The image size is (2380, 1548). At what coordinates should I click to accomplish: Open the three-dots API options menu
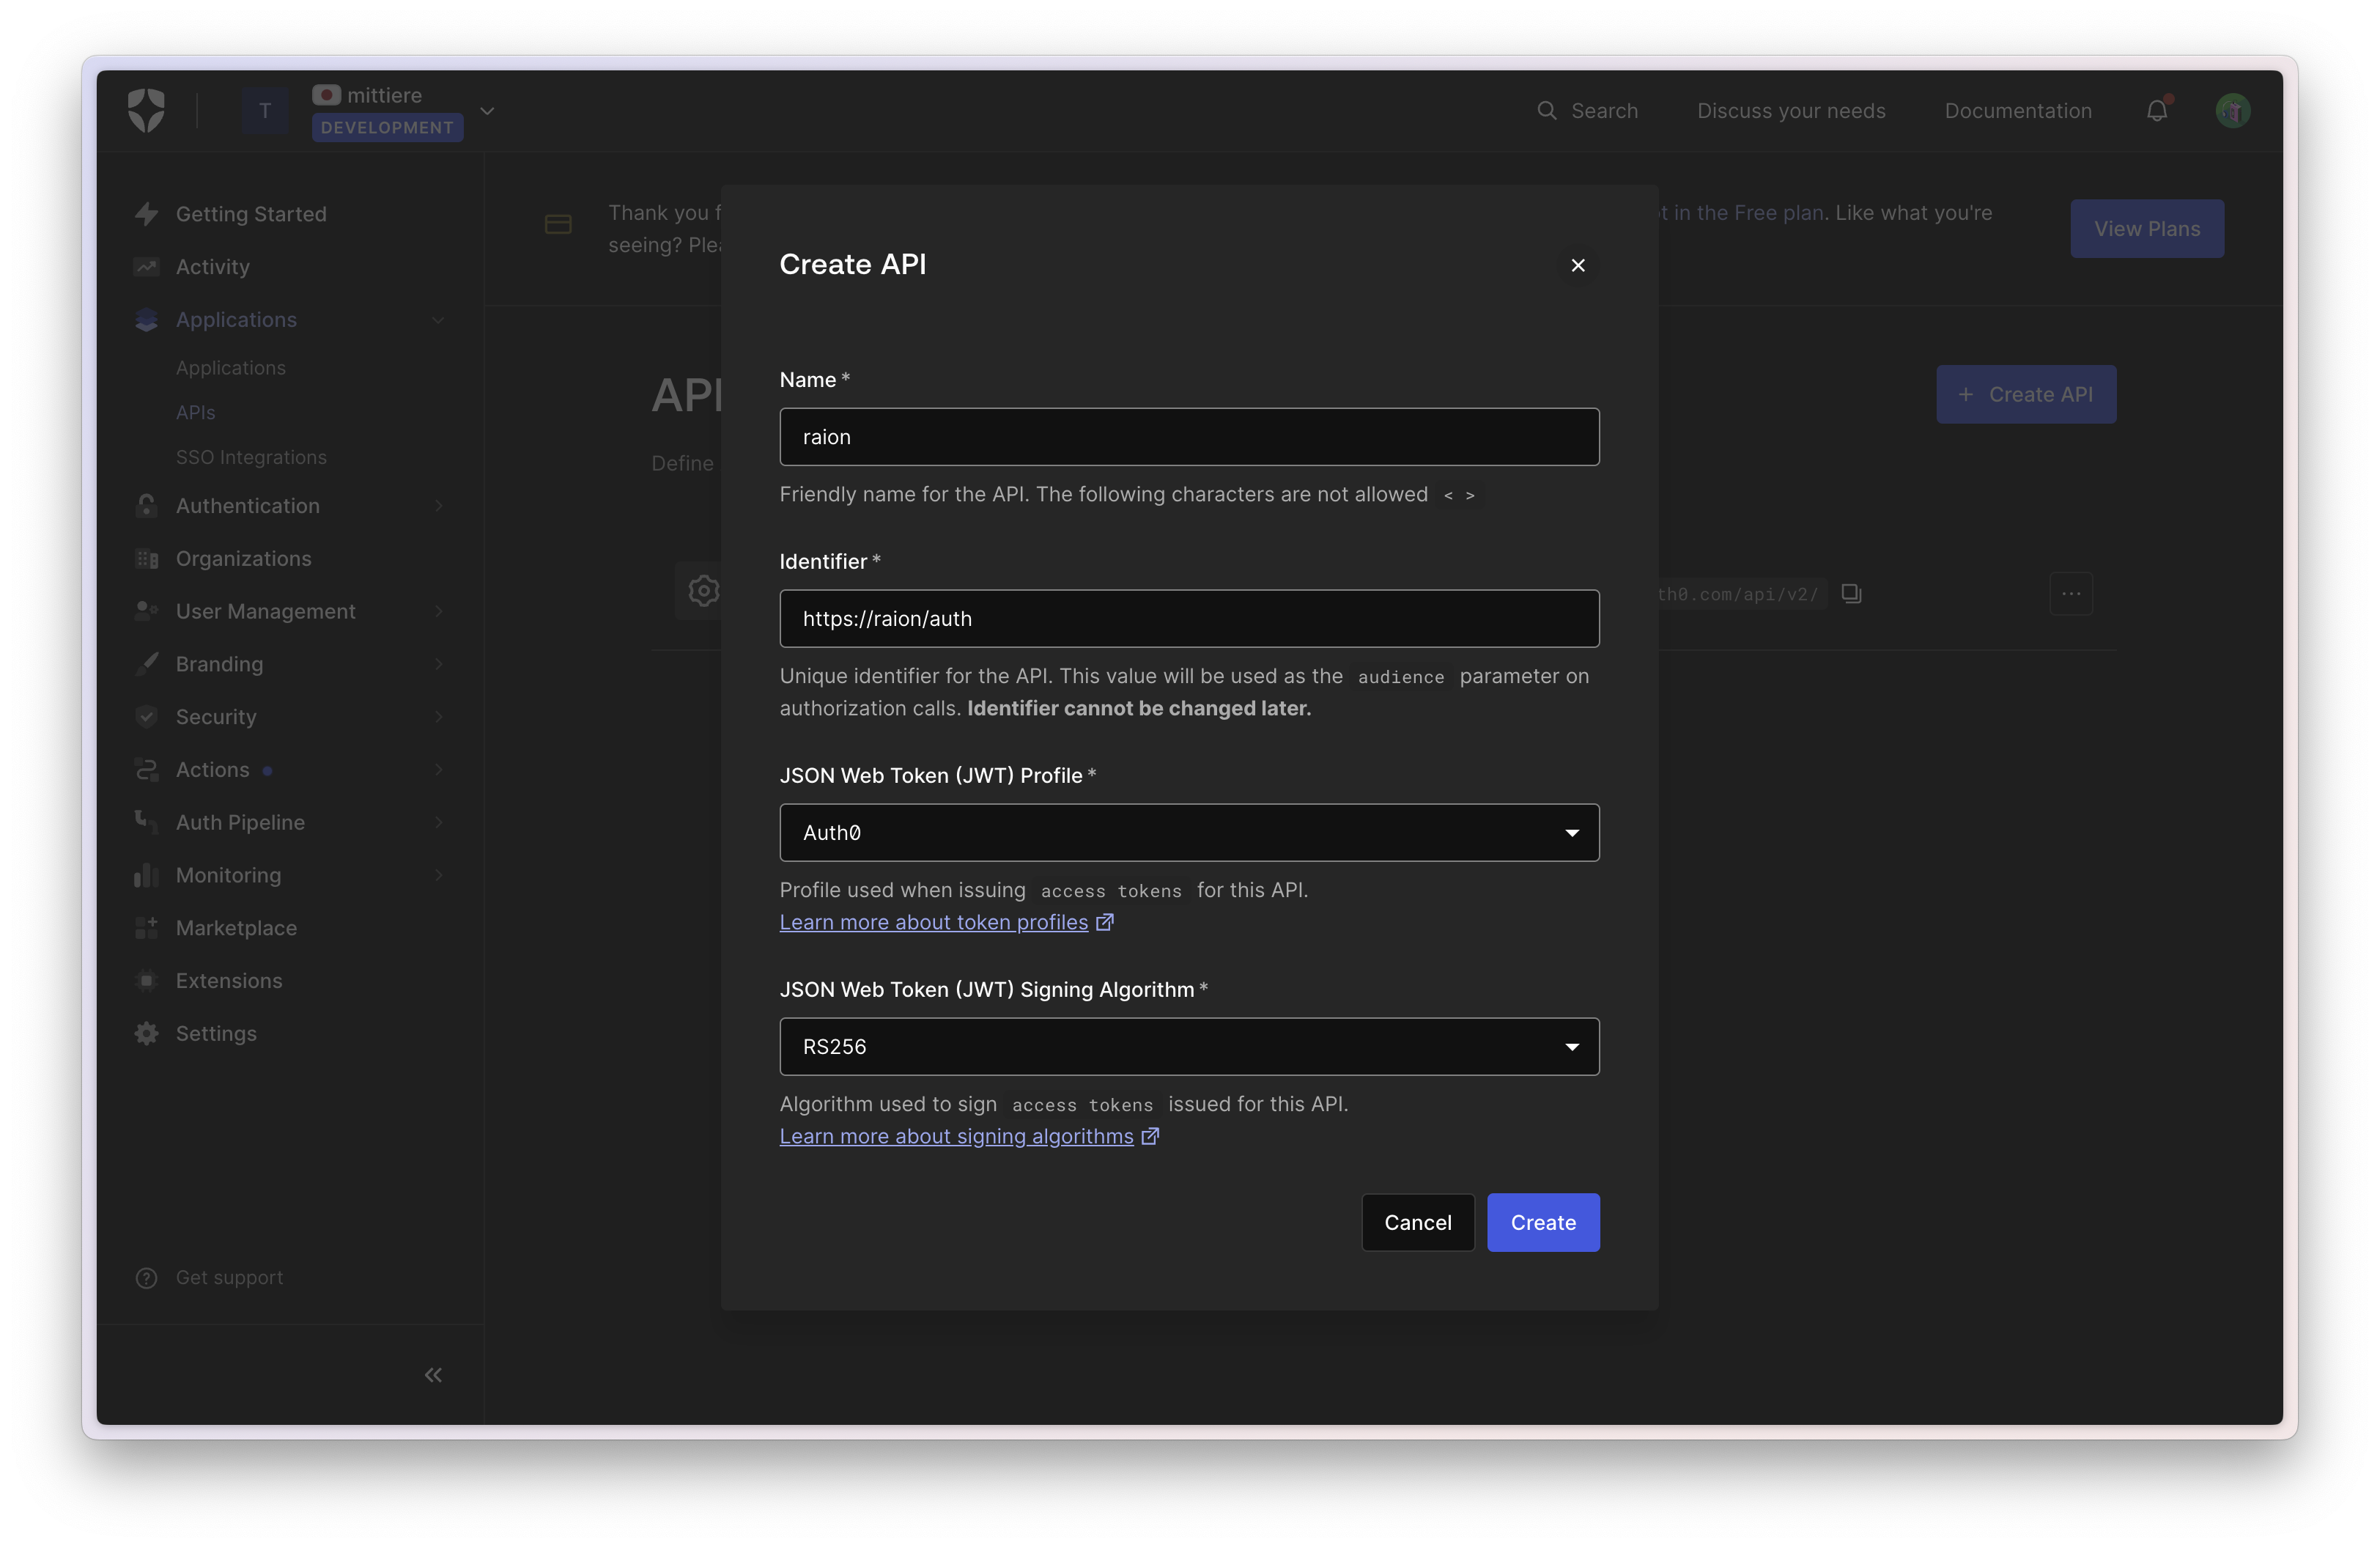pyautogui.click(x=2071, y=594)
